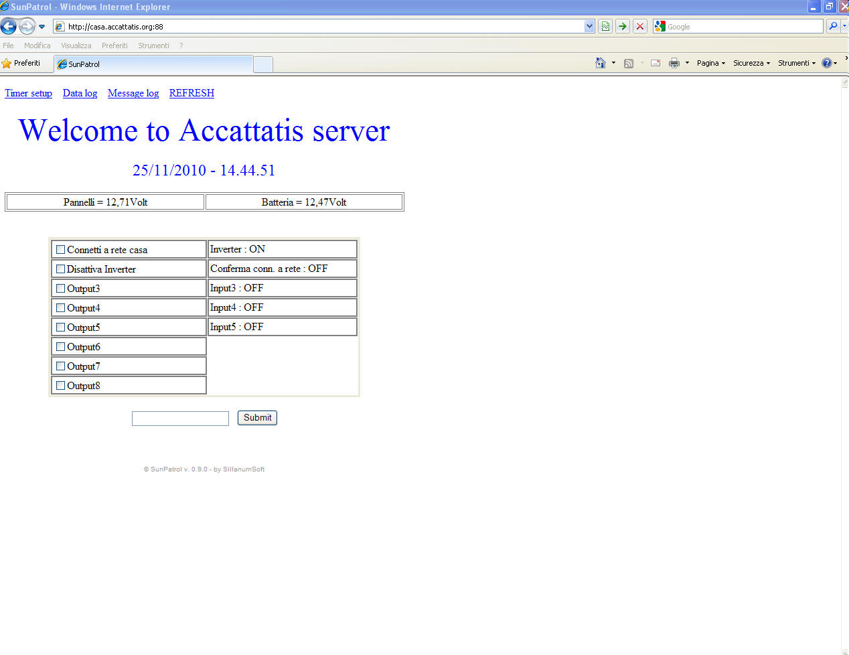Click the Print icon in command bar
849x655 pixels.
pyautogui.click(x=674, y=63)
